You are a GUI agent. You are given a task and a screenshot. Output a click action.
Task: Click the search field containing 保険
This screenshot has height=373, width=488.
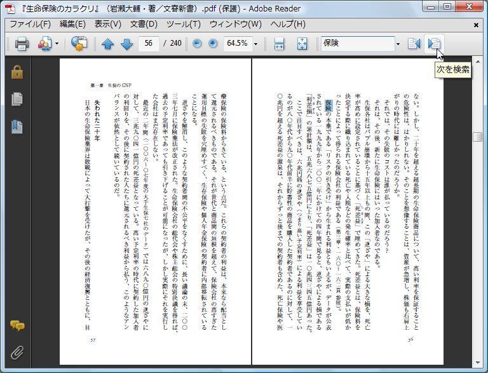[358, 43]
